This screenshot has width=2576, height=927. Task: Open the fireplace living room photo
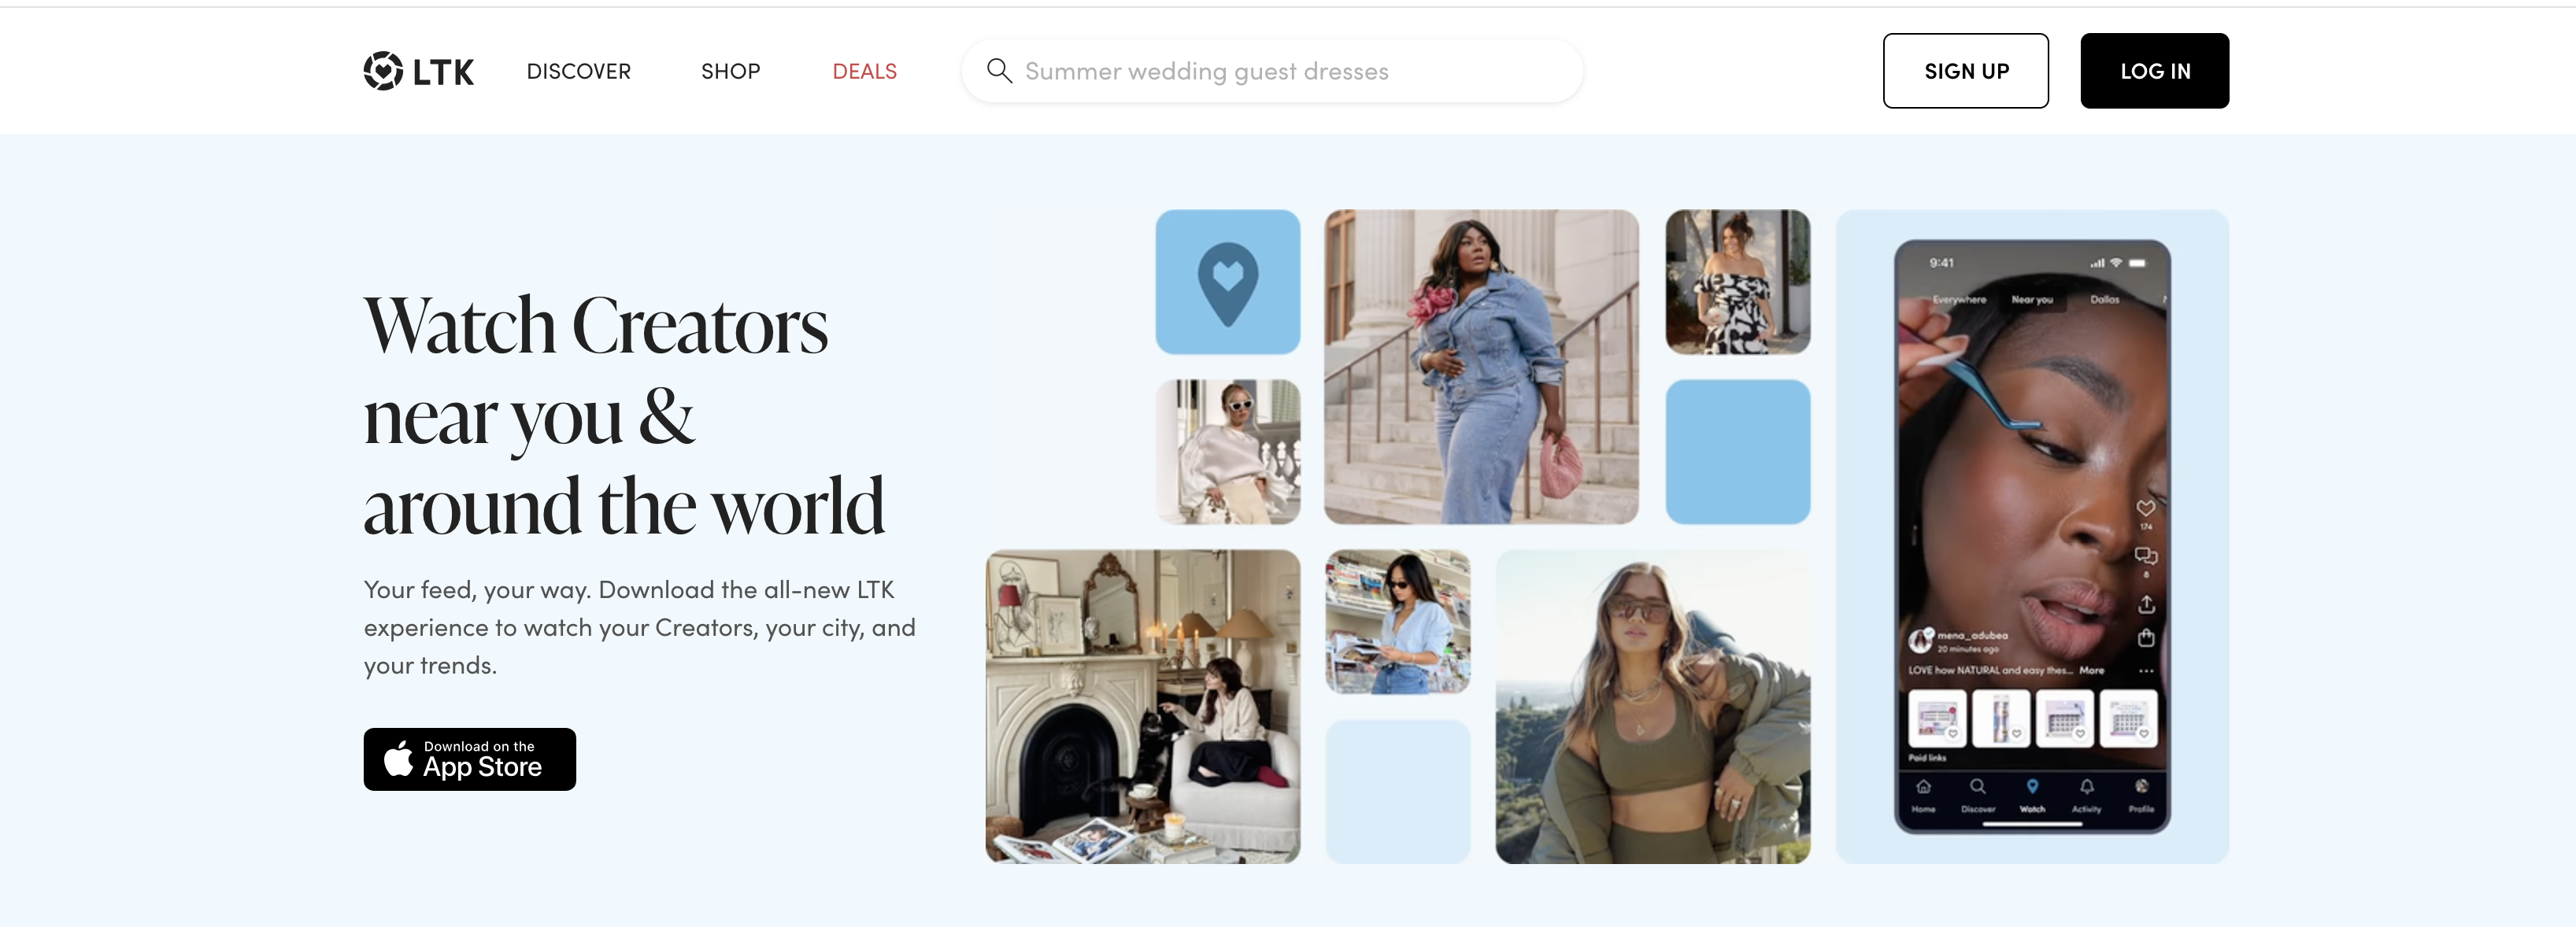(1142, 706)
